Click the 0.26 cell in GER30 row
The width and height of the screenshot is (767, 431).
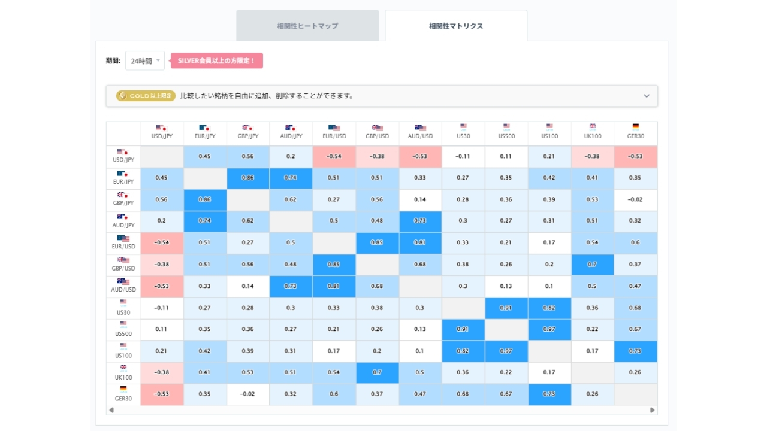(593, 394)
